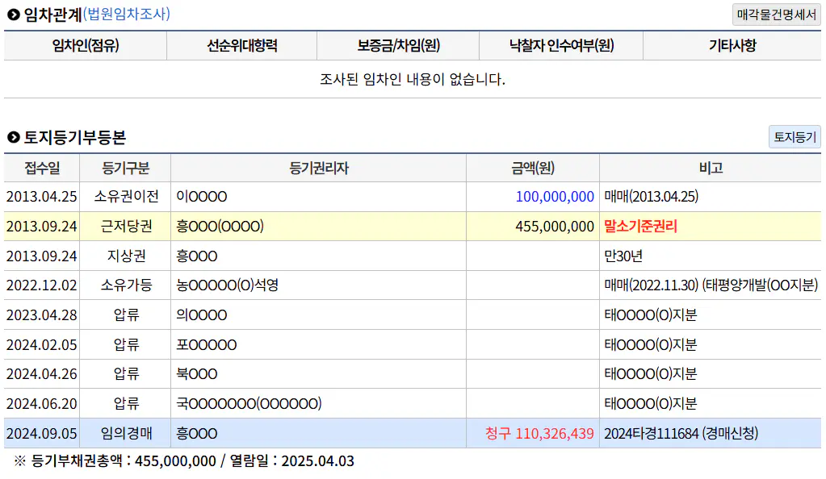Click the 보증금/차임(원) column header

[x=398, y=45]
